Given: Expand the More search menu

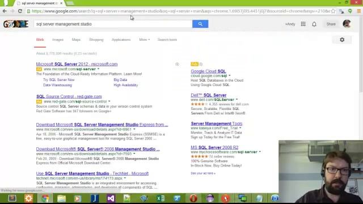Looking at the screenshot, I should 144,40.
